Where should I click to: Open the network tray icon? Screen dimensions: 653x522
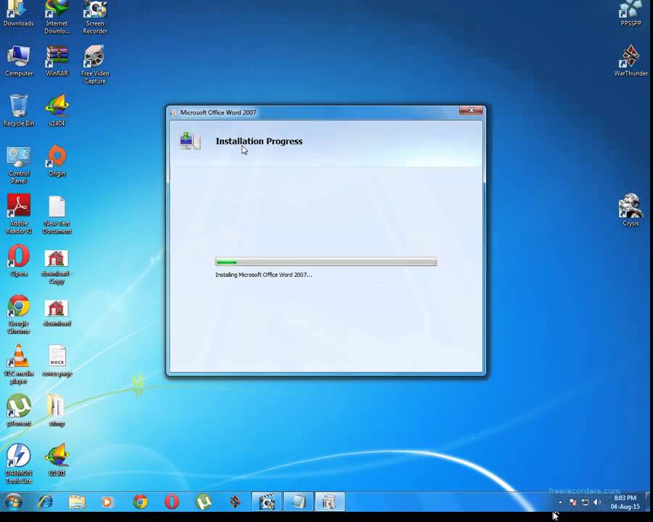[585, 502]
